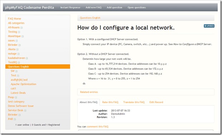Image resolution: width=222 pixels, height=135 pixels.
Task: Open the PAR category link
Action: [10, 119]
